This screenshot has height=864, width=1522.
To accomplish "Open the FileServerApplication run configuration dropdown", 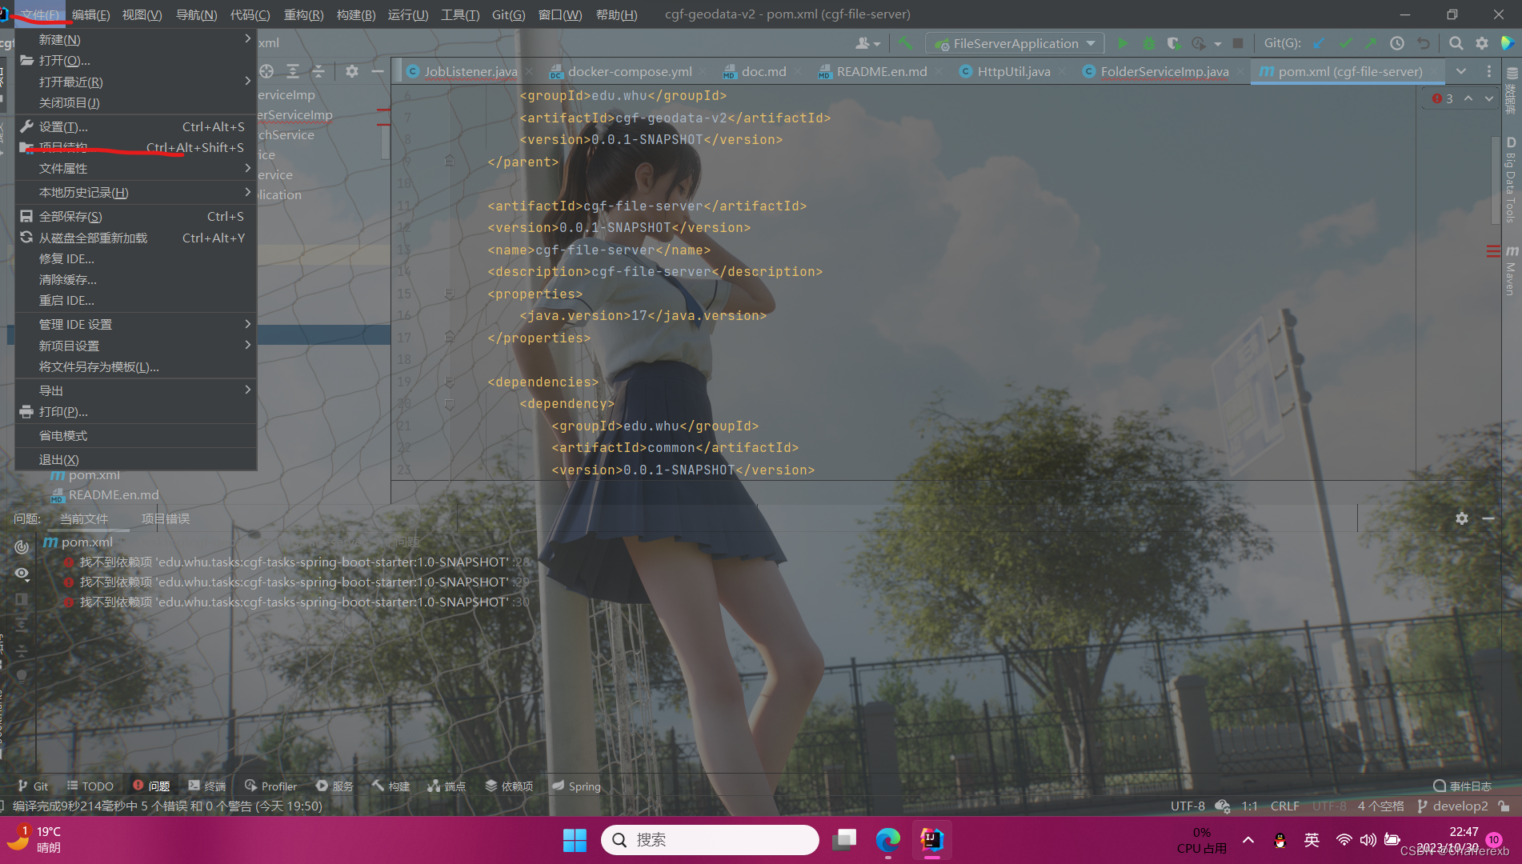I will tap(1091, 43).
